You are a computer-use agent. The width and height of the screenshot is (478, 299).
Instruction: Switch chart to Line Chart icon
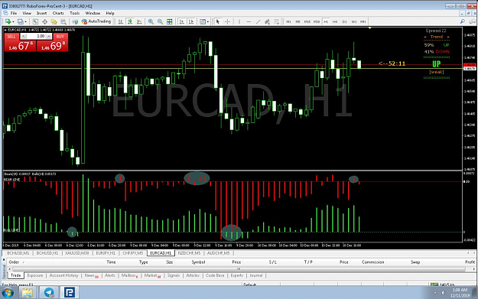click(139, 21)
